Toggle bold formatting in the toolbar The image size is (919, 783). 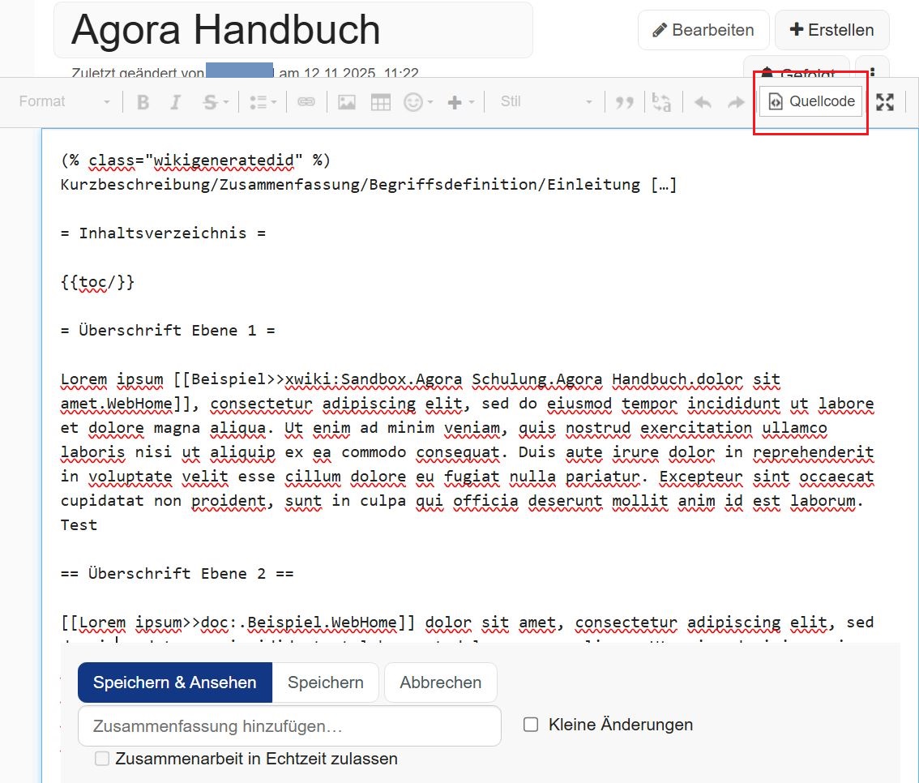(x=143, y=102)
